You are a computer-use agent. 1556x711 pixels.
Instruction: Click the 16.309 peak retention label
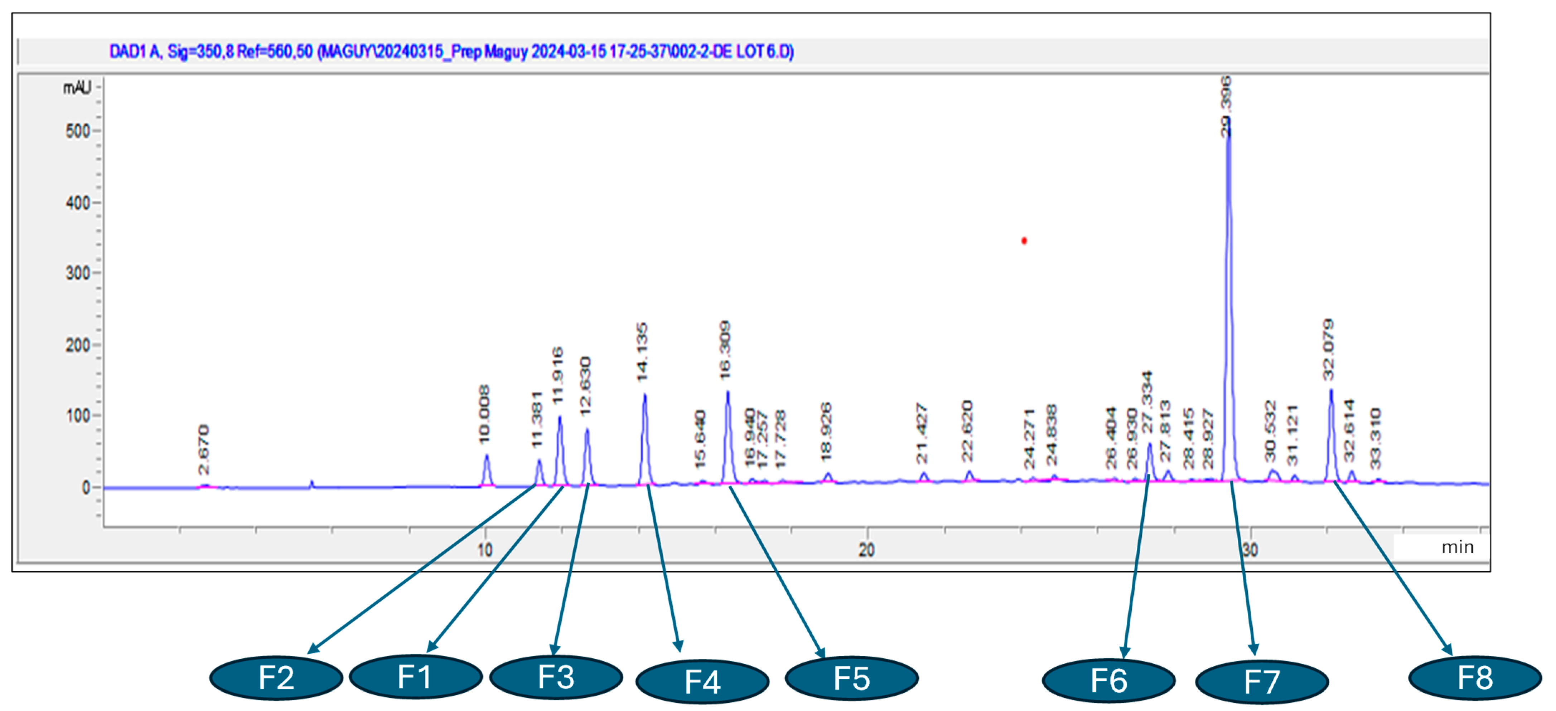click(x=725, y=350)
